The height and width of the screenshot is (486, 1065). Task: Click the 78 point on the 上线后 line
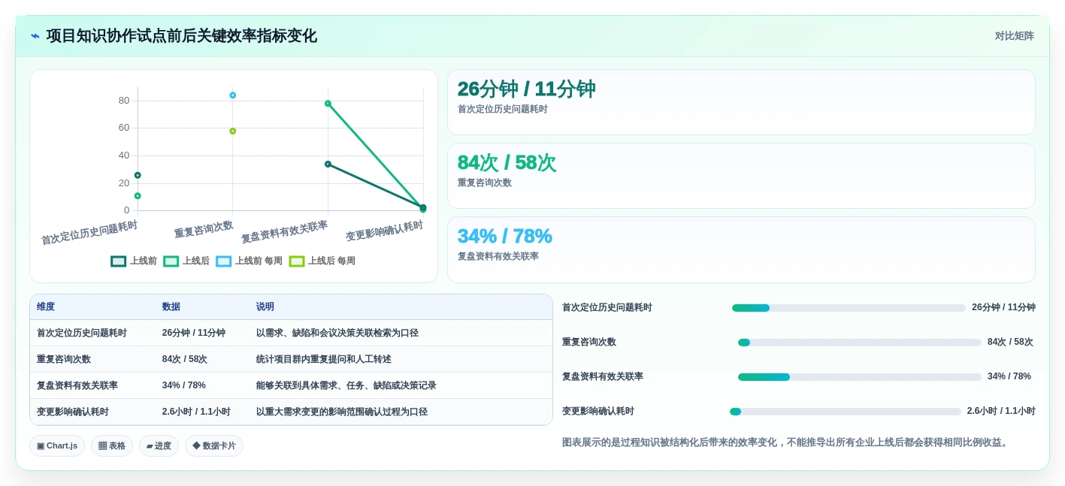(328, 104)
